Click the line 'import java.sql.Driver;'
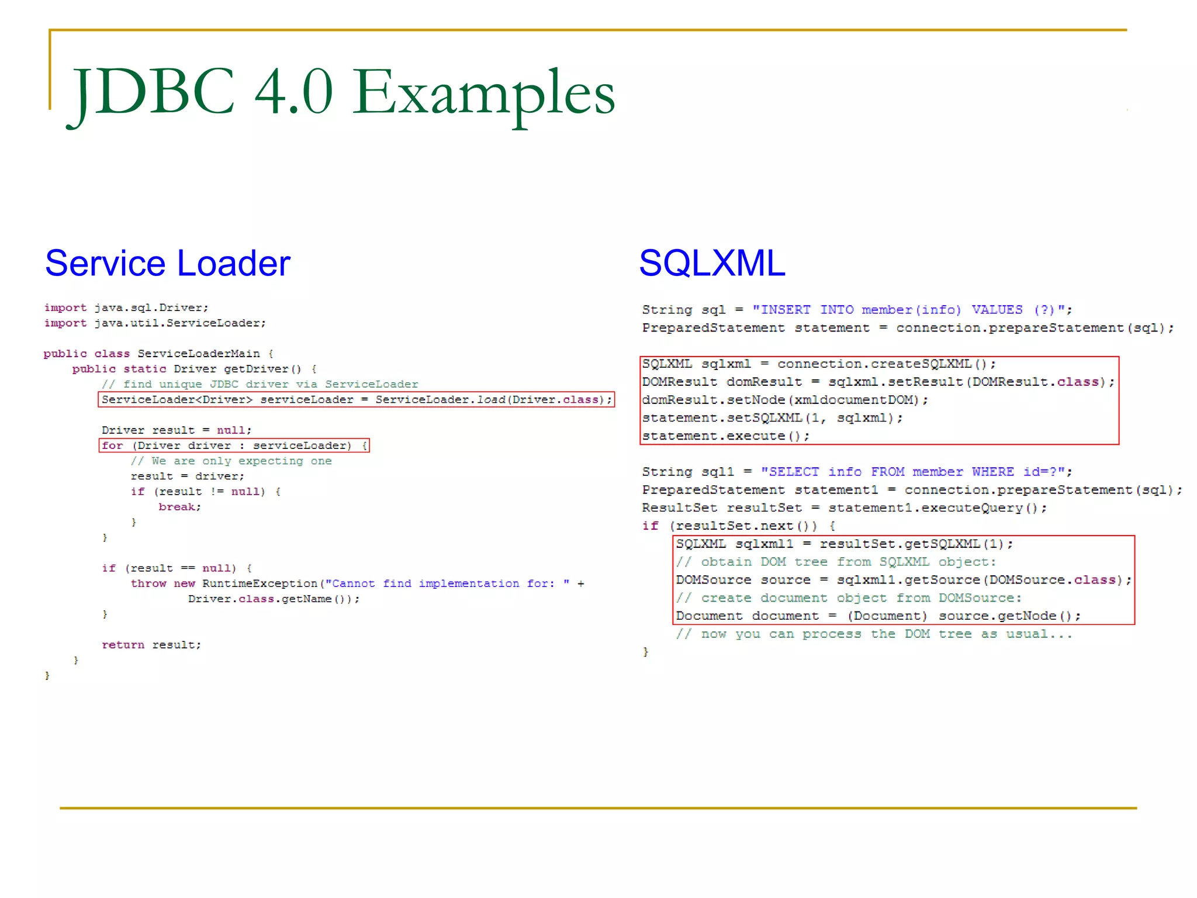Viewport: 1197px width, 898px height. click(x=126, y=308)
